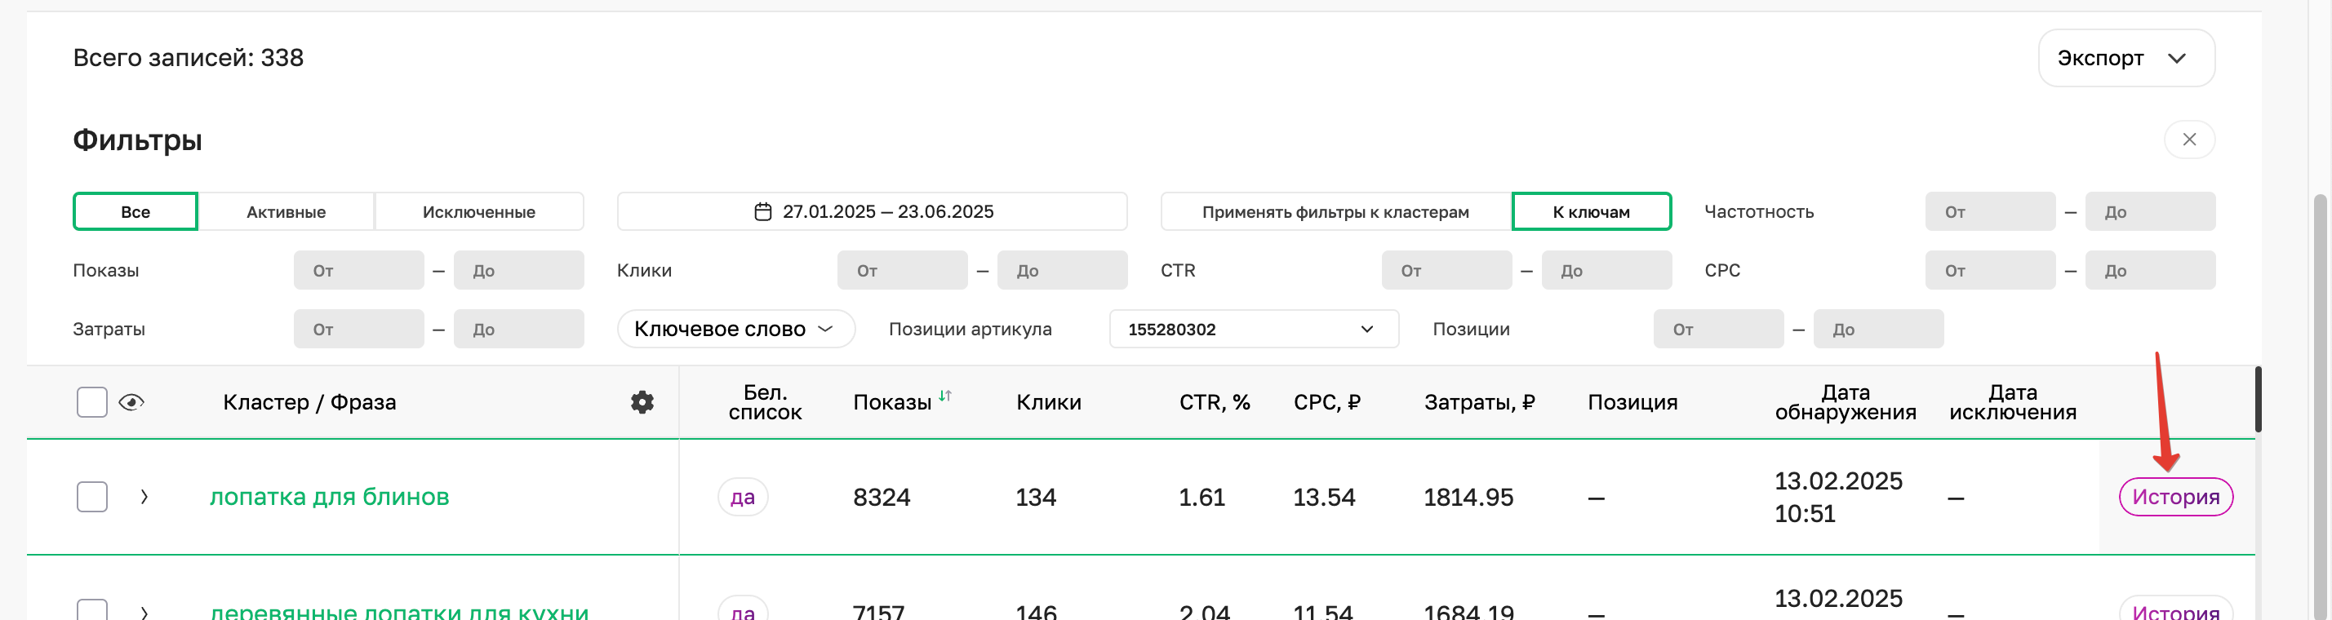Click the Затраты, ₽ column header
The height and width of the screenshot is (620, 2332).
point(1479,402)
